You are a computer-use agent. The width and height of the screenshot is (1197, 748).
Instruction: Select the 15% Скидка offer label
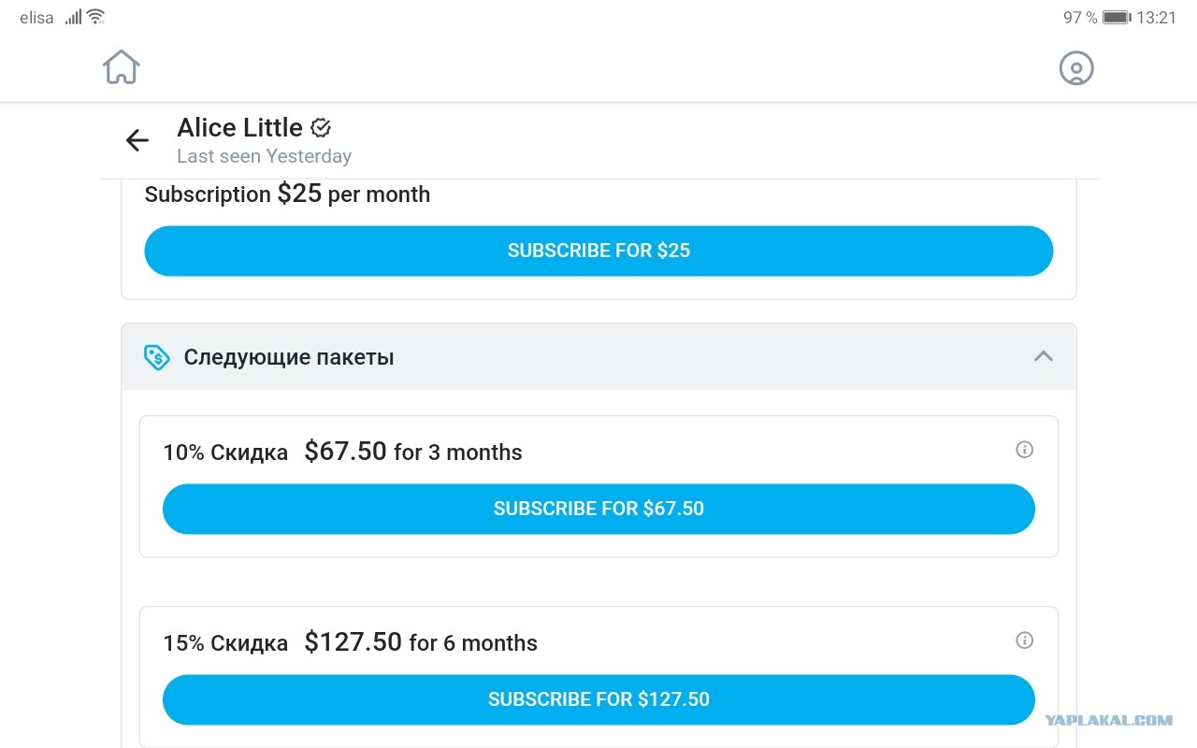(225, 643)
